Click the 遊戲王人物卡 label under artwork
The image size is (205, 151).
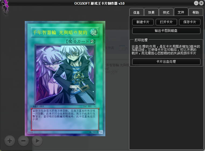pyautogui.click(x=38, y=106)
